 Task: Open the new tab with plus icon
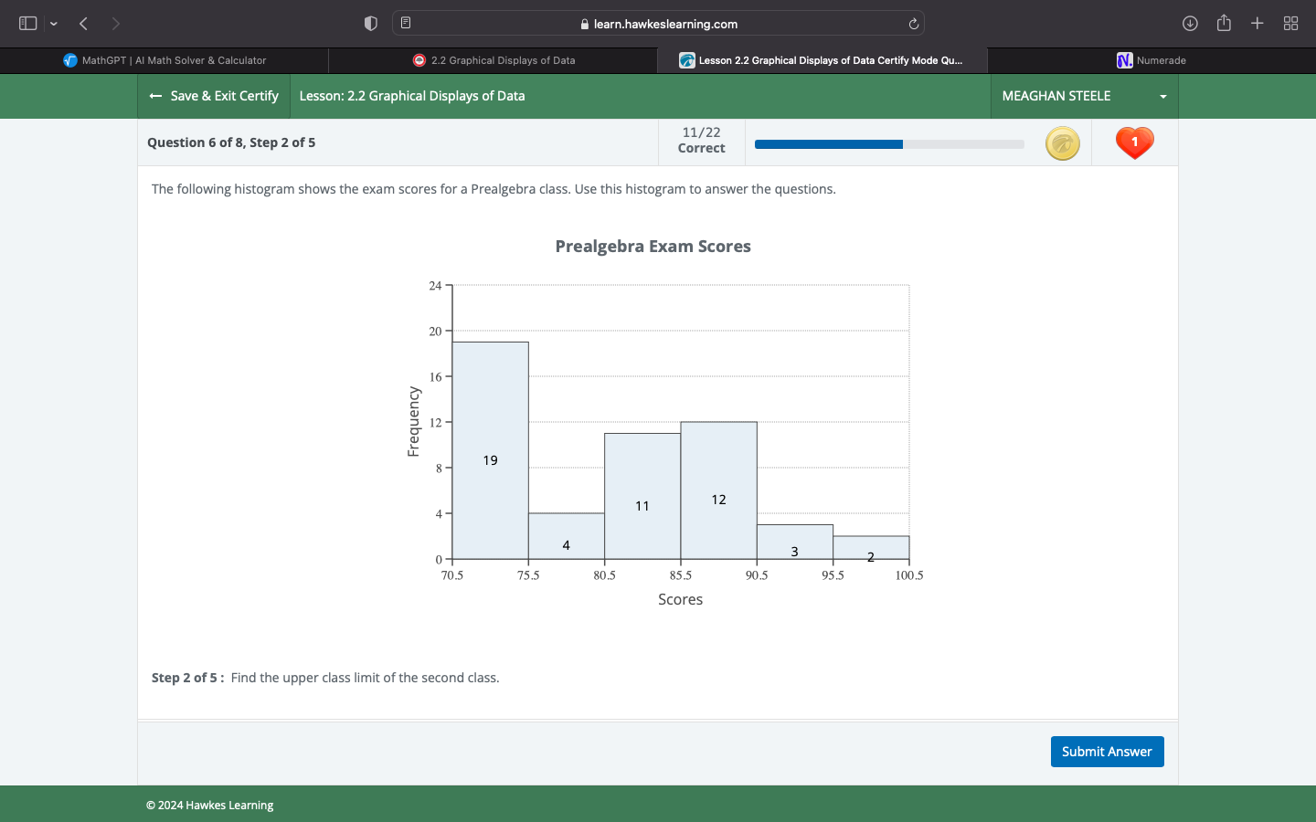click(x=1258, y=23)
